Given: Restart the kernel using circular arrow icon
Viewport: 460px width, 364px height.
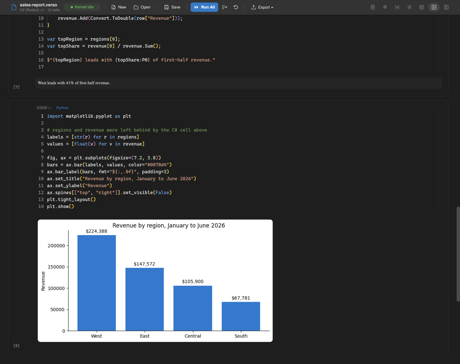Looking at the screenshot, I should pos(236,7).
